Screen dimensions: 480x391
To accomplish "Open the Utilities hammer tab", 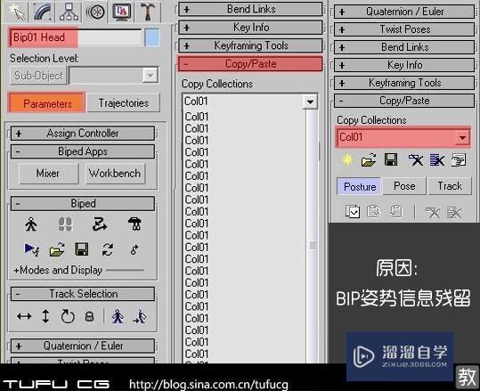I will (148, 12).
